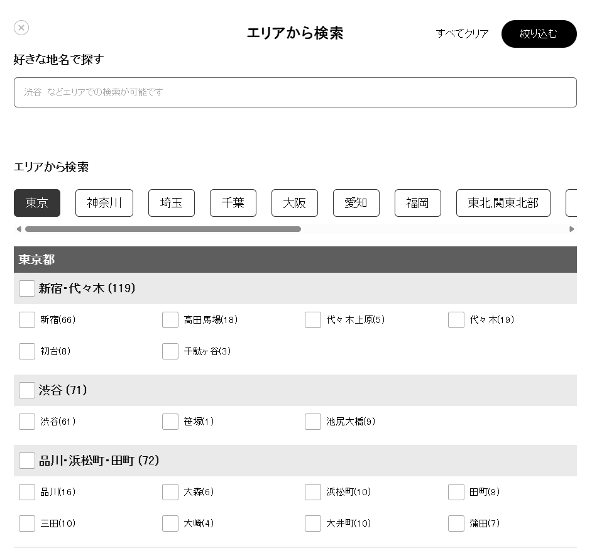Click the left scroll arrow of the area tabs

(18, 229)
